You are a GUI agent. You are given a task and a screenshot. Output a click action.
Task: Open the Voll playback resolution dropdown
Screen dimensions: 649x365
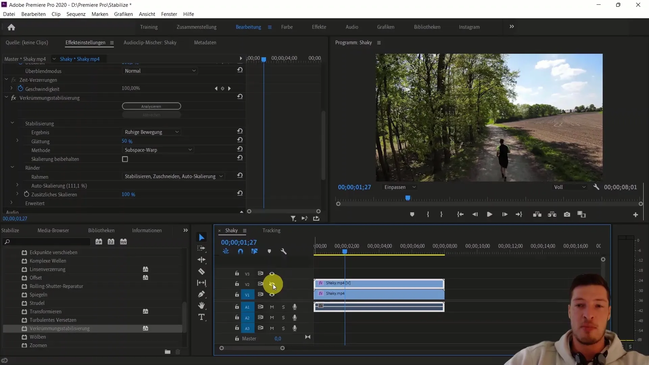[570, 187]
